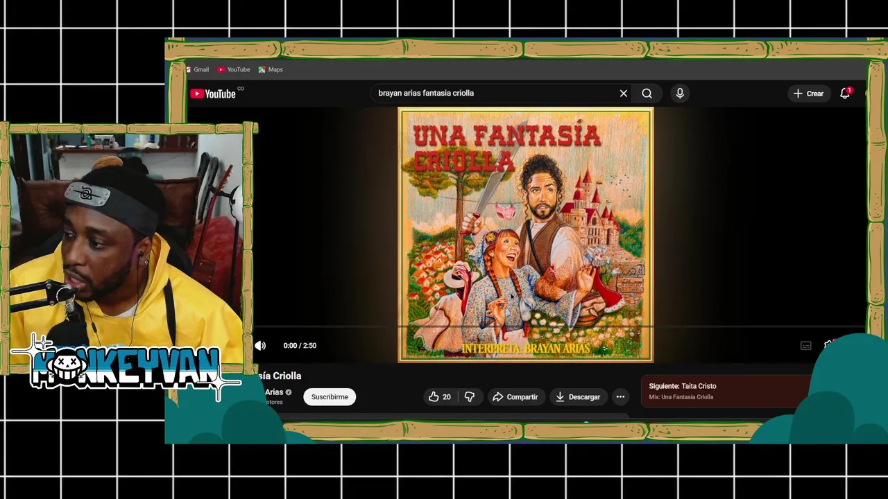Open the Crear upload menu
Screen dimensions: 888x499
coord(808,94)
